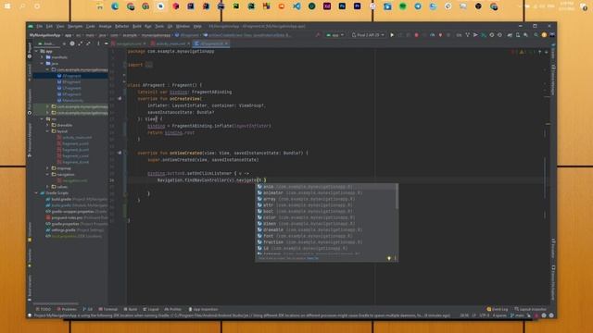Switch to the activity_main.xml editor tab

click(170, 43)
